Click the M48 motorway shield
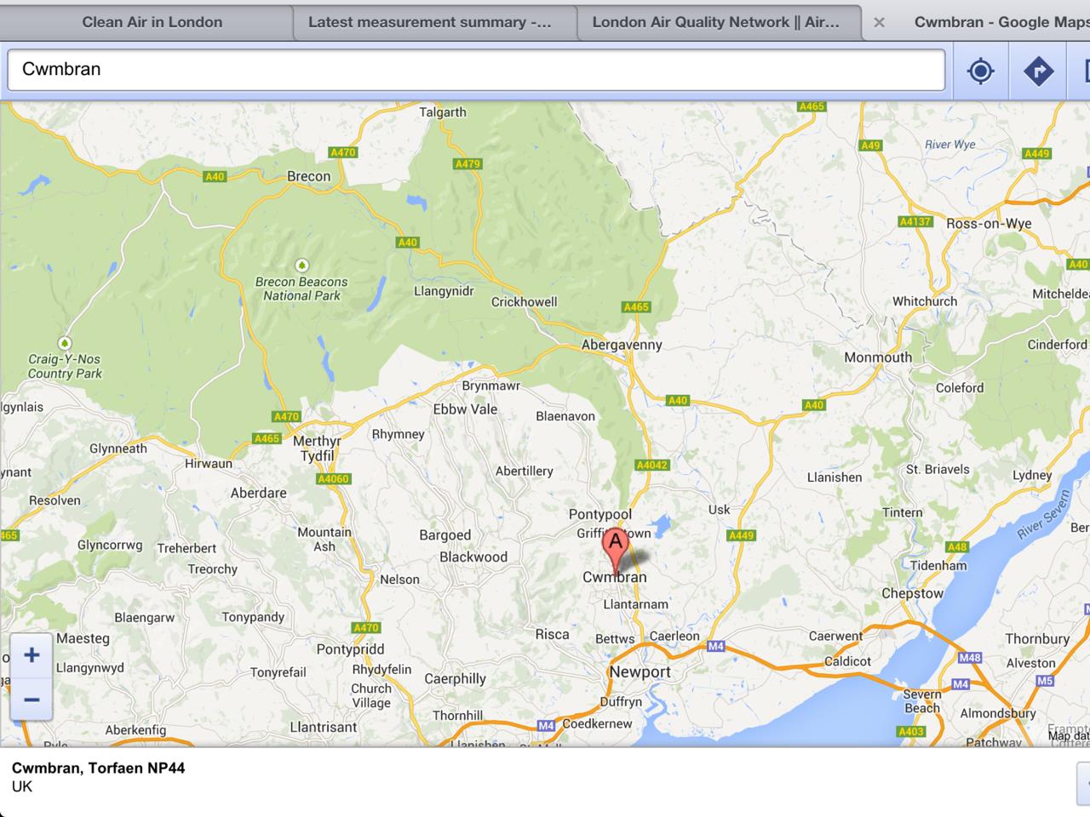Image resolution: width=1090 pixels, height=817 pixels. point(969,657)
